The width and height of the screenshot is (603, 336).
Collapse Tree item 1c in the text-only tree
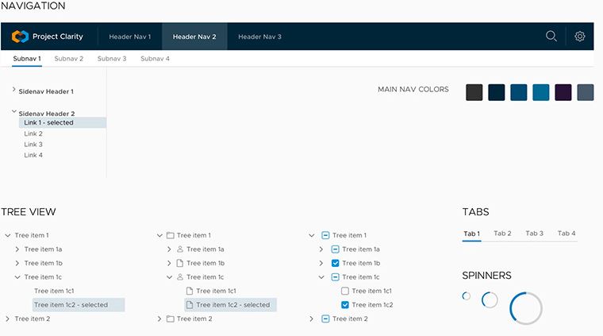(17, 276)
